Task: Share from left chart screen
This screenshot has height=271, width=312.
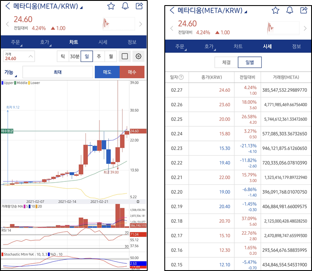Action: (139, 6)
